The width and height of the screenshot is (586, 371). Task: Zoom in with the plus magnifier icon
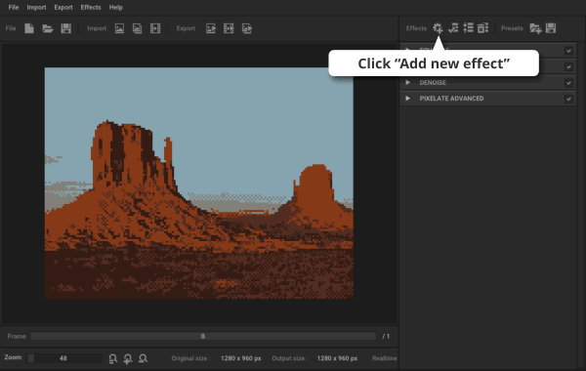click(128, 358)
